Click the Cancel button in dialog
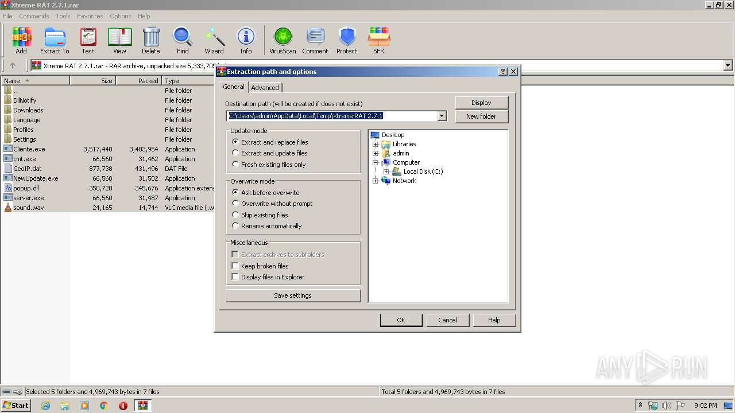This screenshot has width=735, height=413. coord(447,320)
